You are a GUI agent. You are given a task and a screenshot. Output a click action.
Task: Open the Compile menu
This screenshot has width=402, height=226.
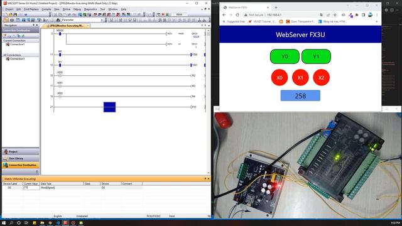tap(46, 9)
